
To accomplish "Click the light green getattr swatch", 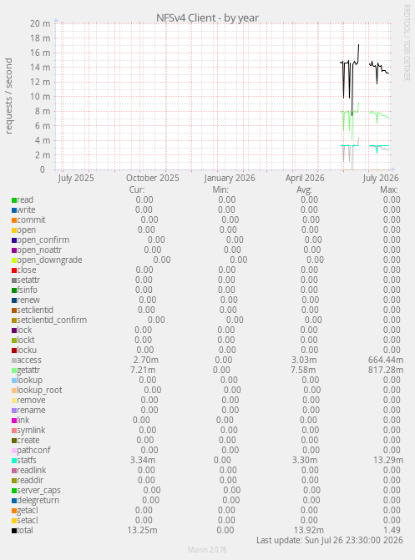I will tap(14, 371).
